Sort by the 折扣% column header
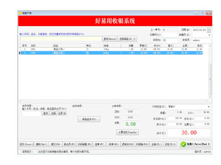Image resolution: width=221 pixels, height=165 pixels. pyautogui.click(x=154, y=46)
